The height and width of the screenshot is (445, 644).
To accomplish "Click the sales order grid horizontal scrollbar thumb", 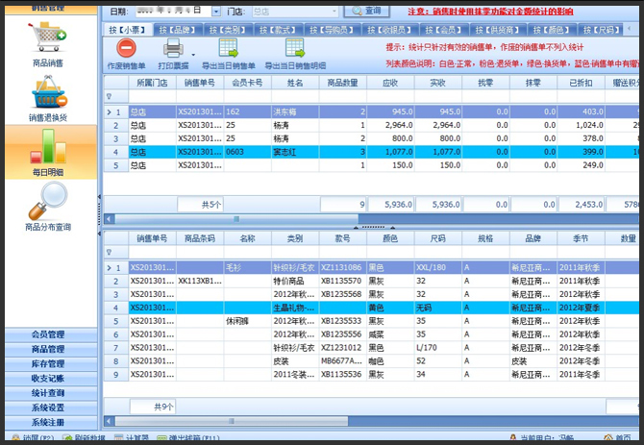I will (236, 219).
